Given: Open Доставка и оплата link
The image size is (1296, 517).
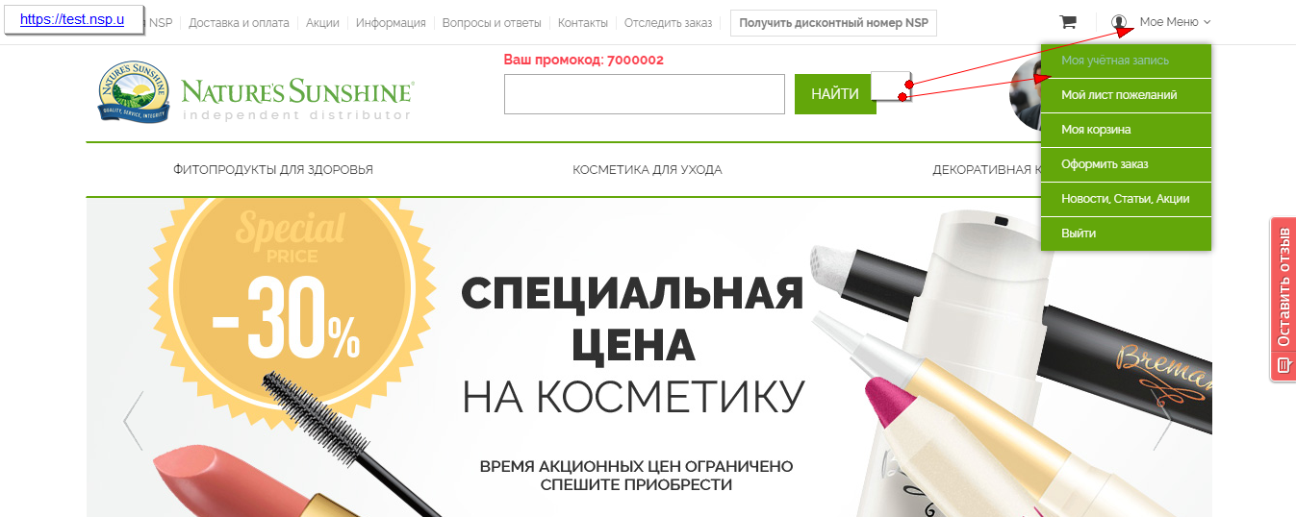Looking at the screenshot, I should click(240, 23).
